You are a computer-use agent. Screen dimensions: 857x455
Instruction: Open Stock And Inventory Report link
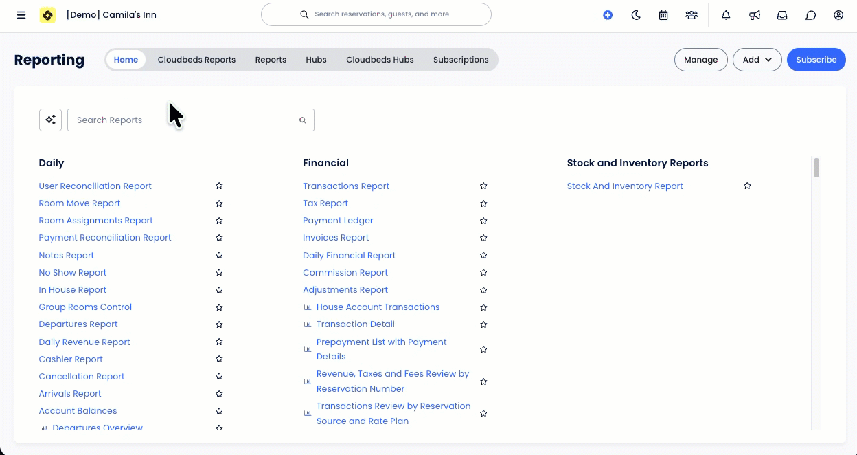[x=625, y=186]
